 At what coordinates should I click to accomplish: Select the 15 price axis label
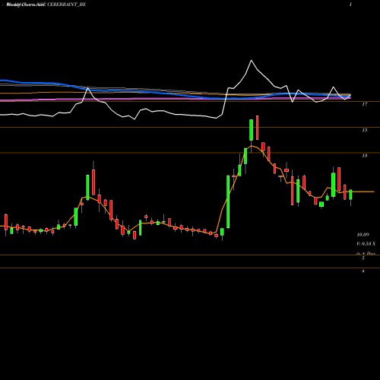364,130
